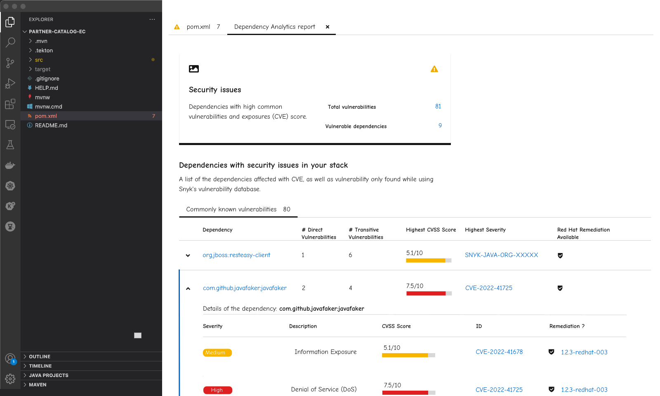Open the SNYK-JAVA-ORG-XXXXX severity link
660x396 pixels.
[x=502, y=255]
